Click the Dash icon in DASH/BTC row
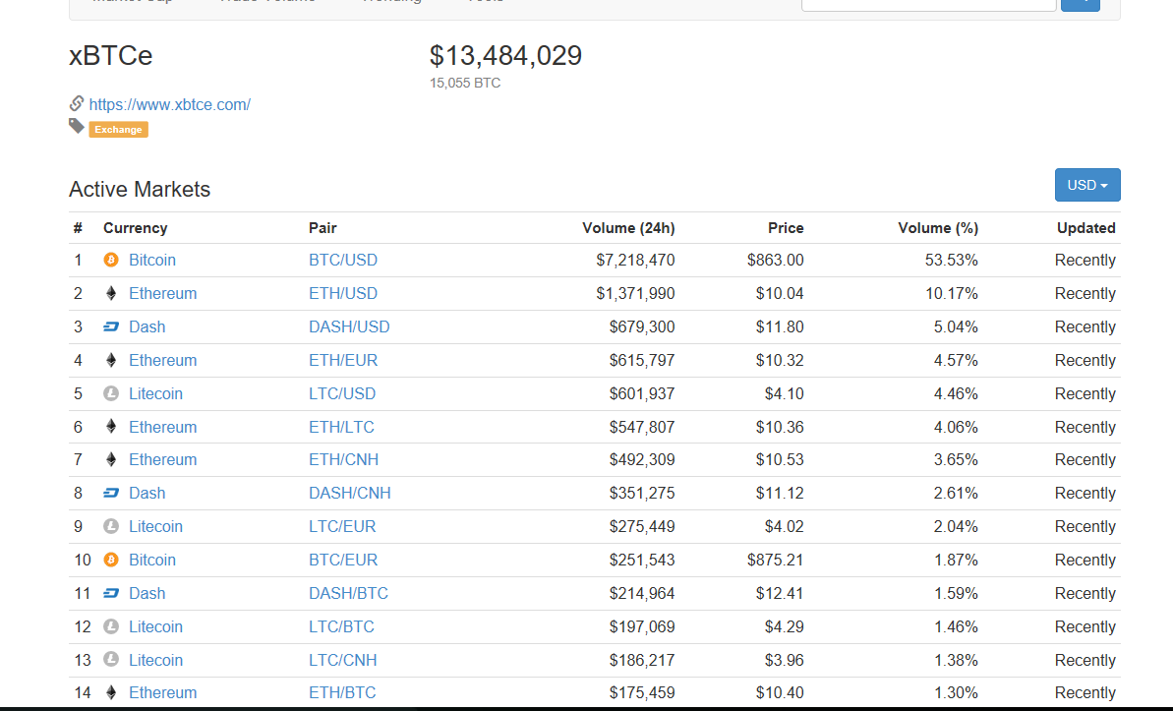 pos(111,594)
